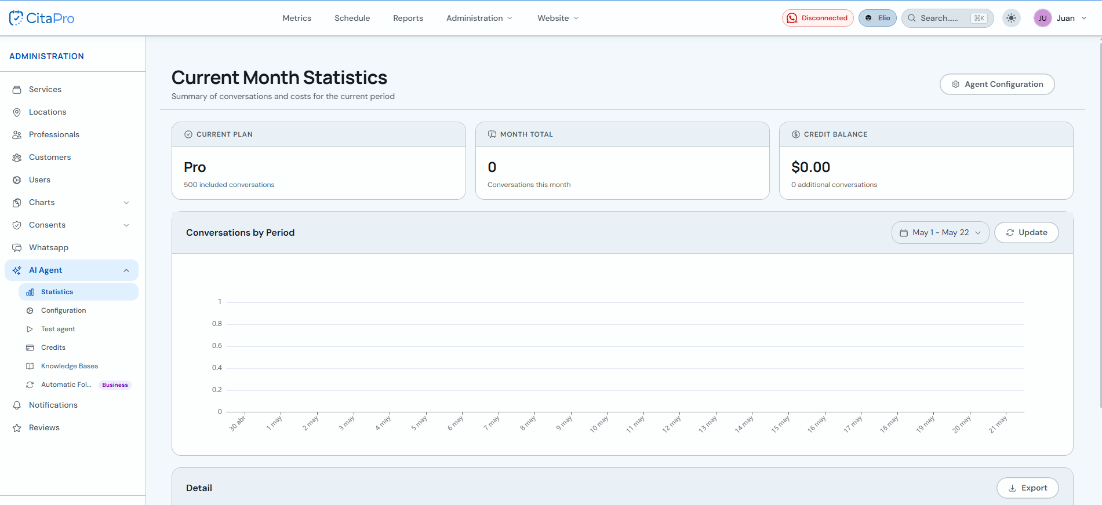1102x505 pixels.
Task: Open the Whatsapp sidebar link
Action: pyautogui.click(x=72, y=248)
